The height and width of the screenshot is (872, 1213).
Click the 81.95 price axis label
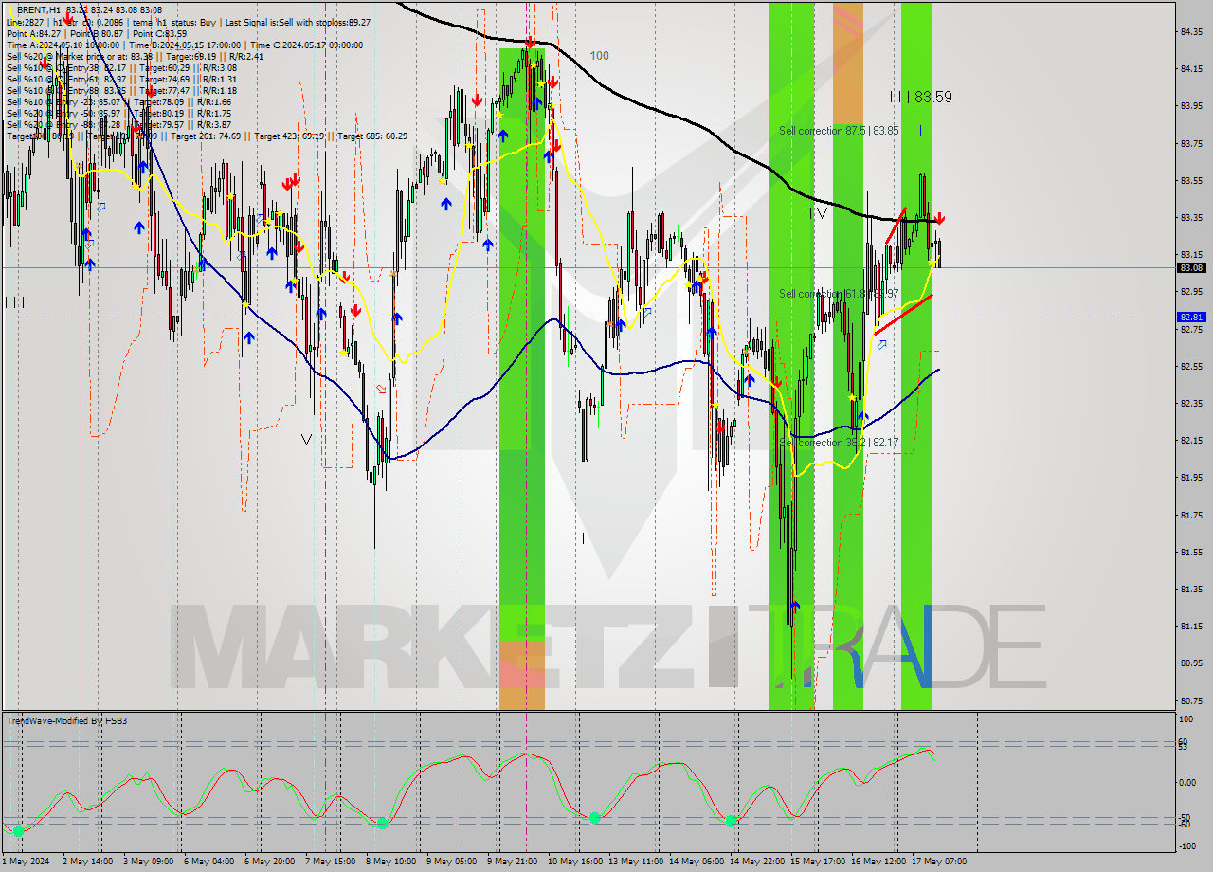tap(1192, 478)
